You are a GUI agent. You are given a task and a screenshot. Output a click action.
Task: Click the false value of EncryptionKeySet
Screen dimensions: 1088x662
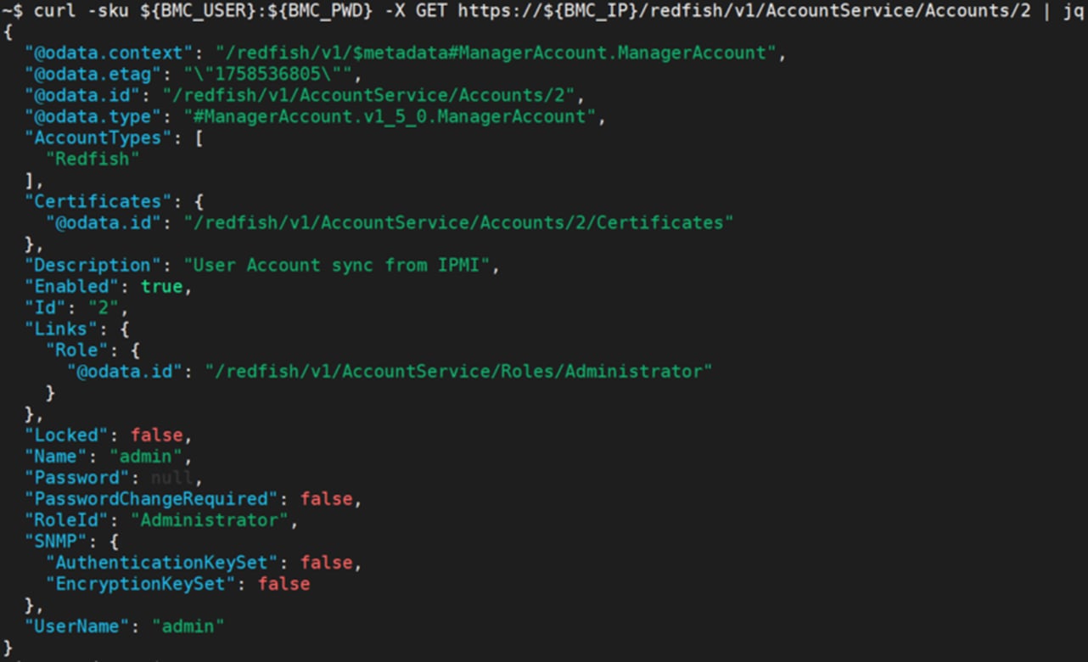[283, 583]
